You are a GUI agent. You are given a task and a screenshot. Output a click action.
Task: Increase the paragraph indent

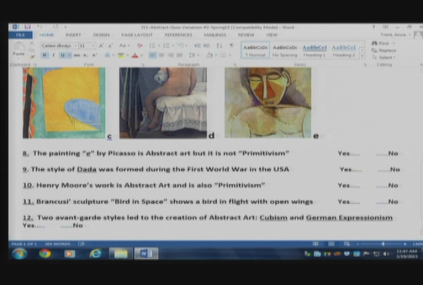tap(206, 46)
